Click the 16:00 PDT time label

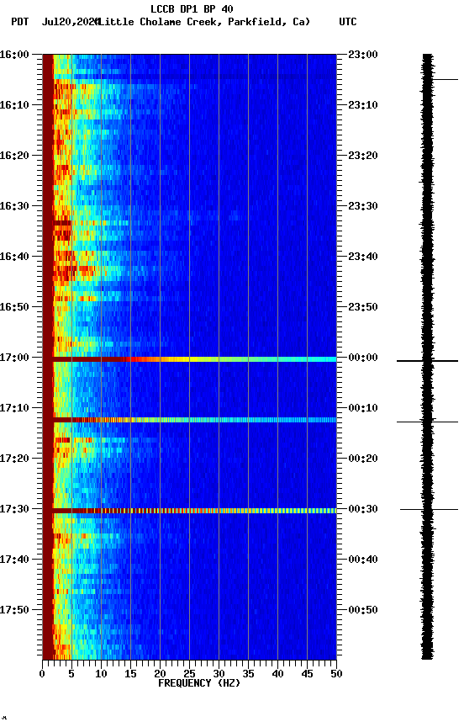click(14, 55)
